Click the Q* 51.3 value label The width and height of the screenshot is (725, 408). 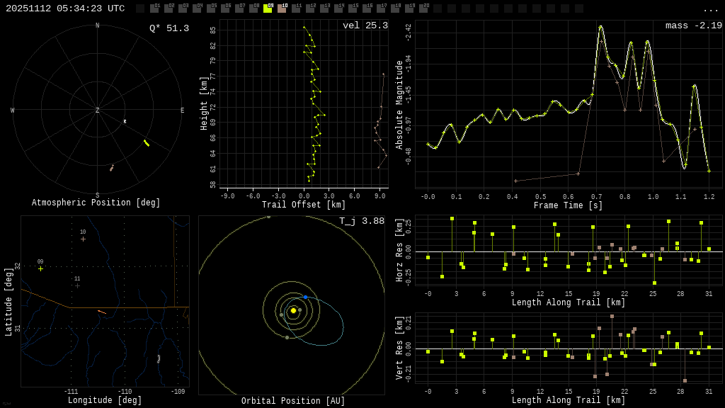[169, 28]
